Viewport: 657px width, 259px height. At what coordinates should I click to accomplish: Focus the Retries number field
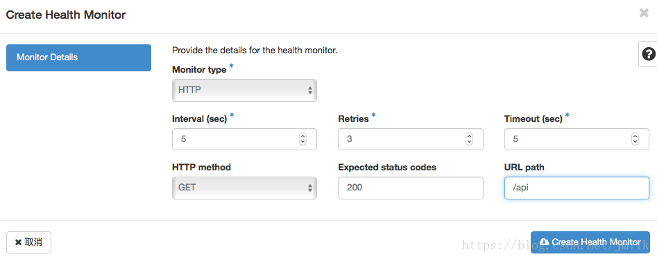(x=411, y=139)
